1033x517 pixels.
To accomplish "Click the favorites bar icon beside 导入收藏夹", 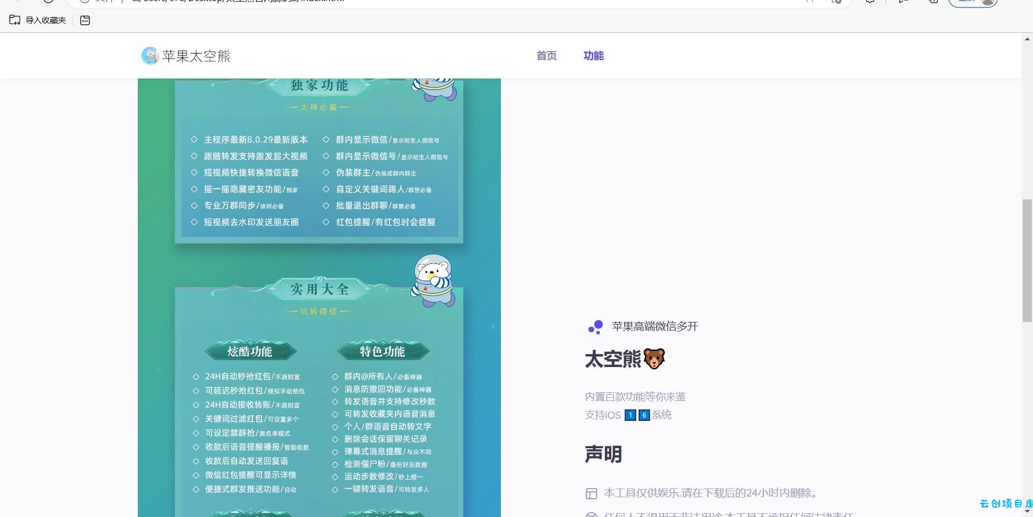I will [85, 20].
